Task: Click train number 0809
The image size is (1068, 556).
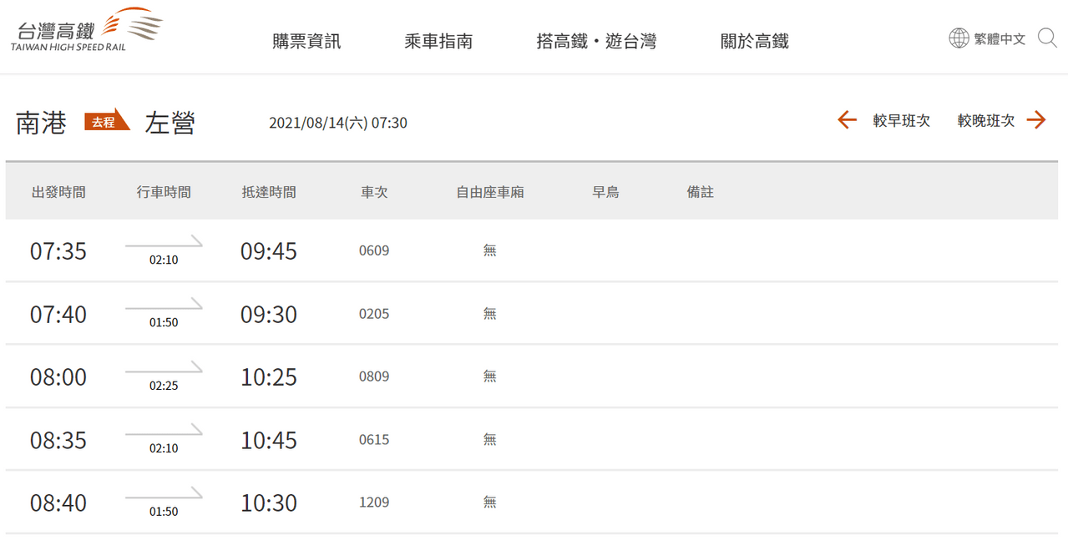Action: tap(374, 377)
